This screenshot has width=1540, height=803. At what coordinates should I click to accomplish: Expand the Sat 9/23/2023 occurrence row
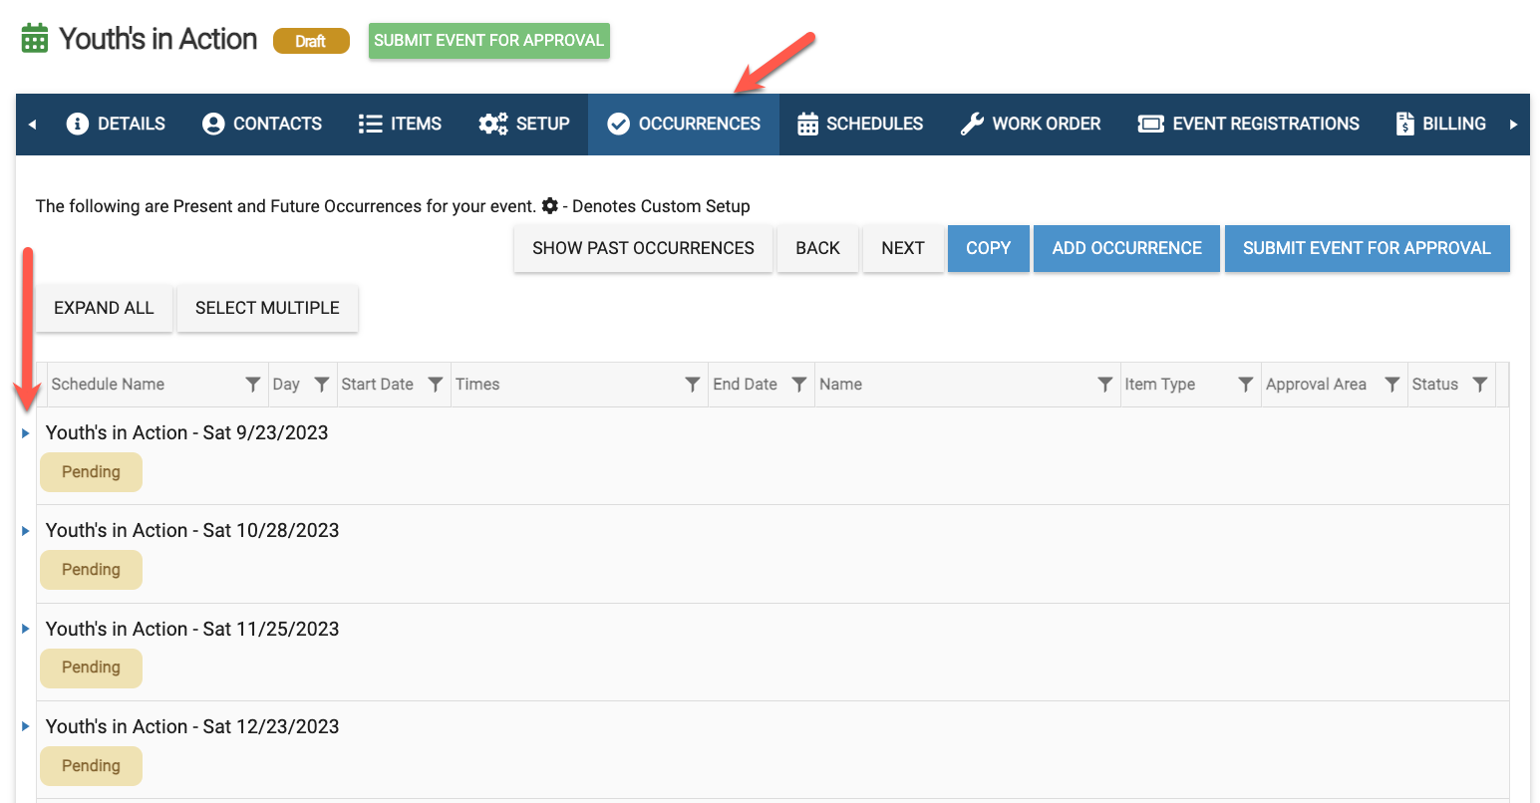pyautogui.click(x=26, y=433)
